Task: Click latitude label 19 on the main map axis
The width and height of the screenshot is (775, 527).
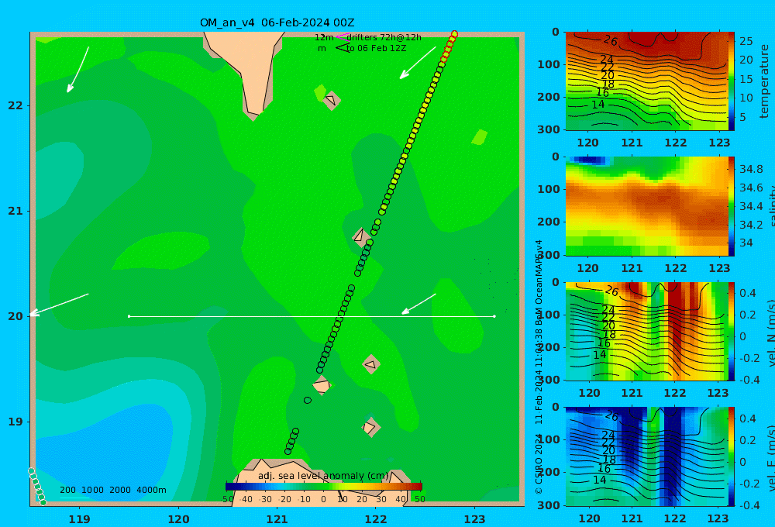Action: (15, 422)
